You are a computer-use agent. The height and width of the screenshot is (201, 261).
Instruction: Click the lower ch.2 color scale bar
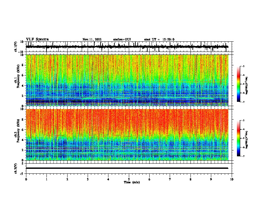[x=239, y=138]
